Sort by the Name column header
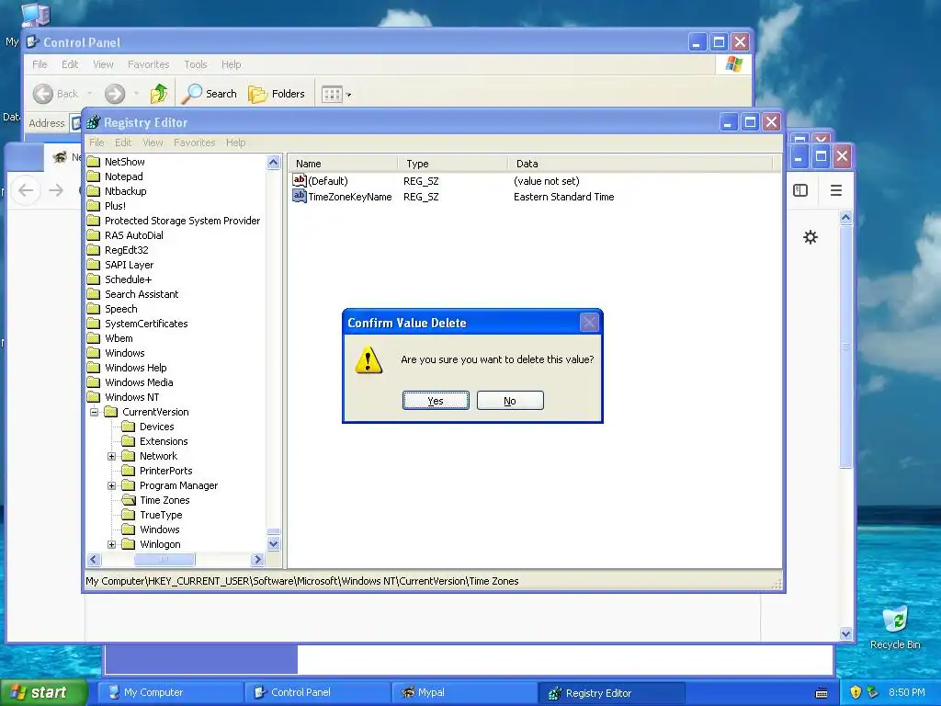The width and height of the screenshot is (941, 706). click(x=342, y=164)
